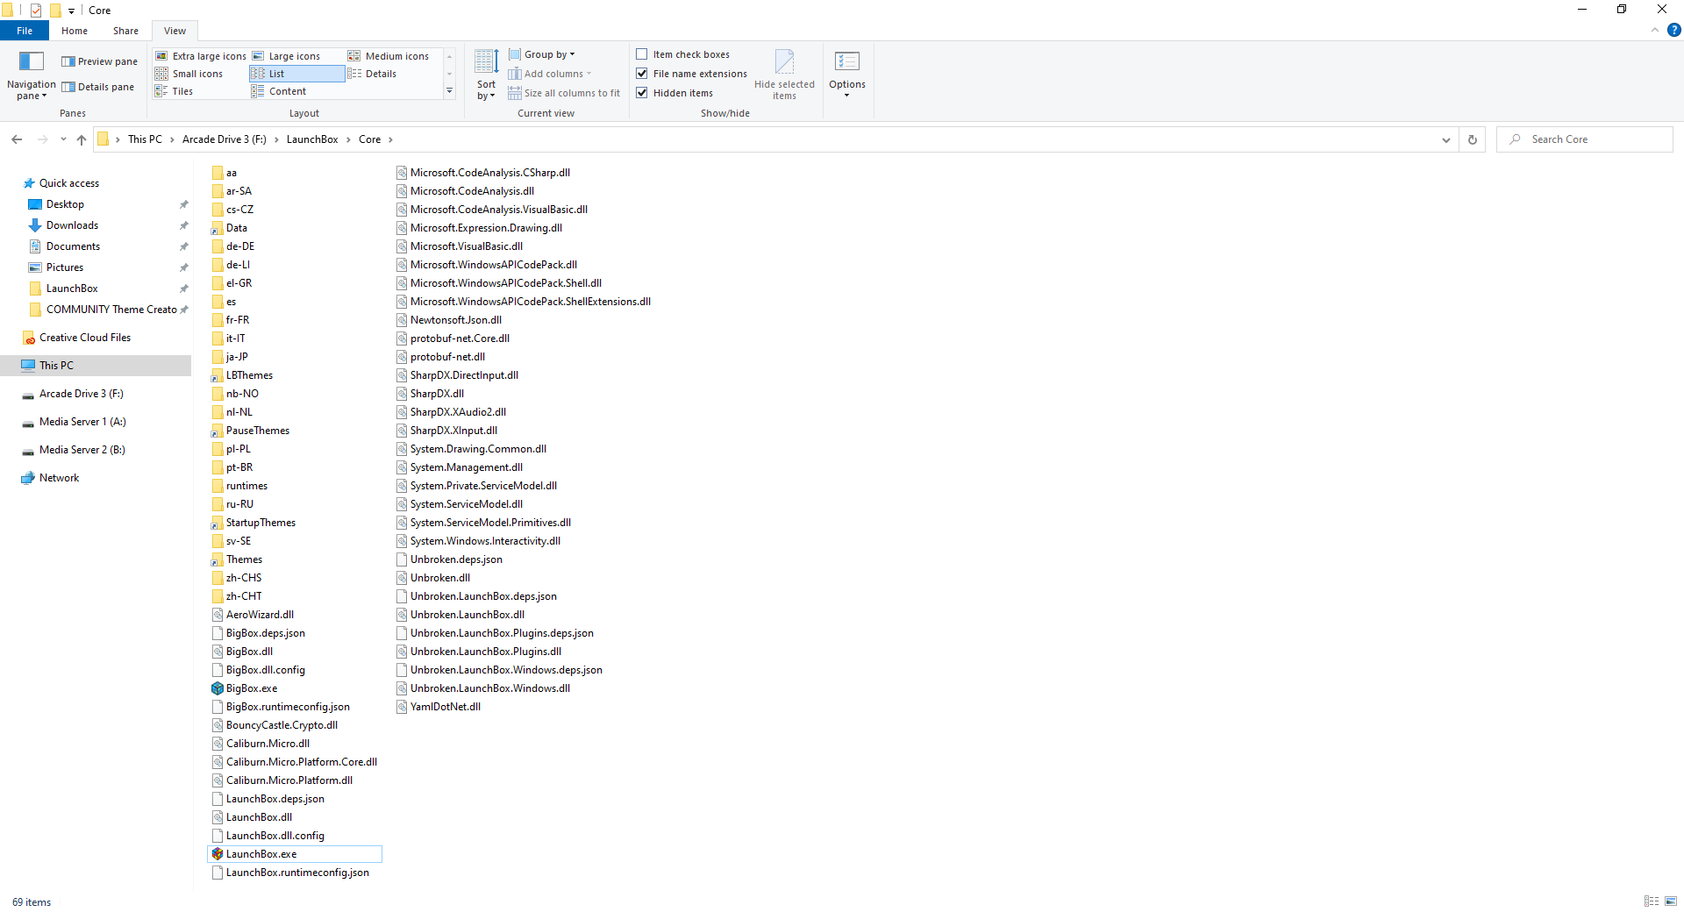Select the LaunchBox.exe application icon
The image size is (1684, 912).
coord(218,854)
